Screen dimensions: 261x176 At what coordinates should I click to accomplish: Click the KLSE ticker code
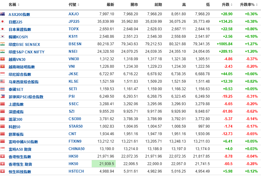tap(73, 81)
